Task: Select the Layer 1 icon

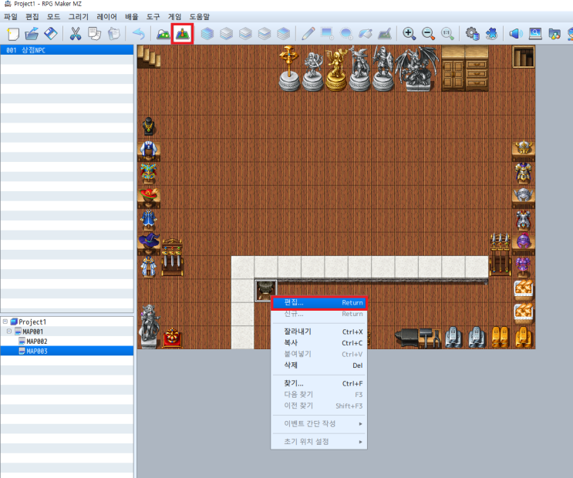Action: tap(226, 34)
